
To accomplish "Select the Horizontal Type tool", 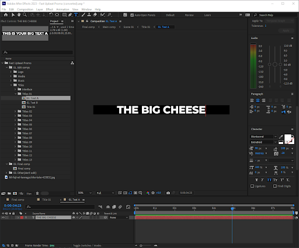I will (x=76, y=15).
